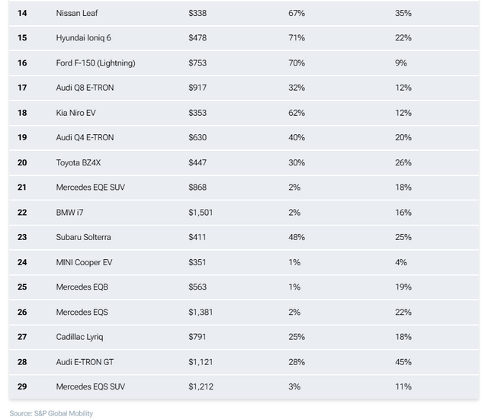Screen dimensions: 488x420
Task: Click the MINI Cooper EV cell
Action: [x=85, y=262]
